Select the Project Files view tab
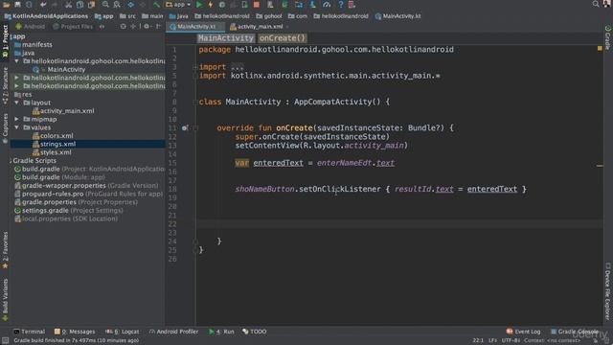Image resolution: width=613 pixels, height=345 pixels. (73, 26)
